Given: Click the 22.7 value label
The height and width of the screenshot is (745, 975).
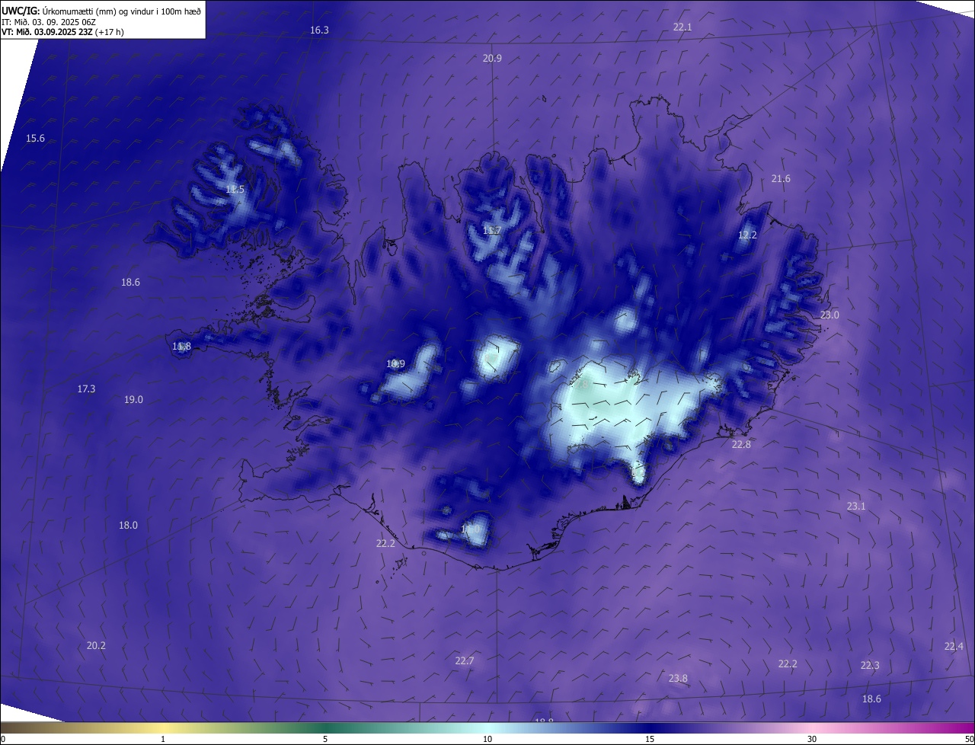Looking at the screenshot, I should (465, 661).
